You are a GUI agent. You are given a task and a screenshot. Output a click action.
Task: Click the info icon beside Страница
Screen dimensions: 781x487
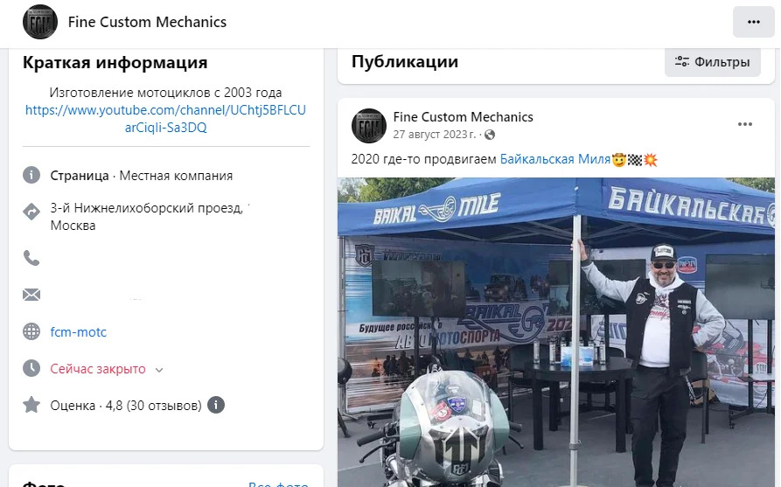31,175
